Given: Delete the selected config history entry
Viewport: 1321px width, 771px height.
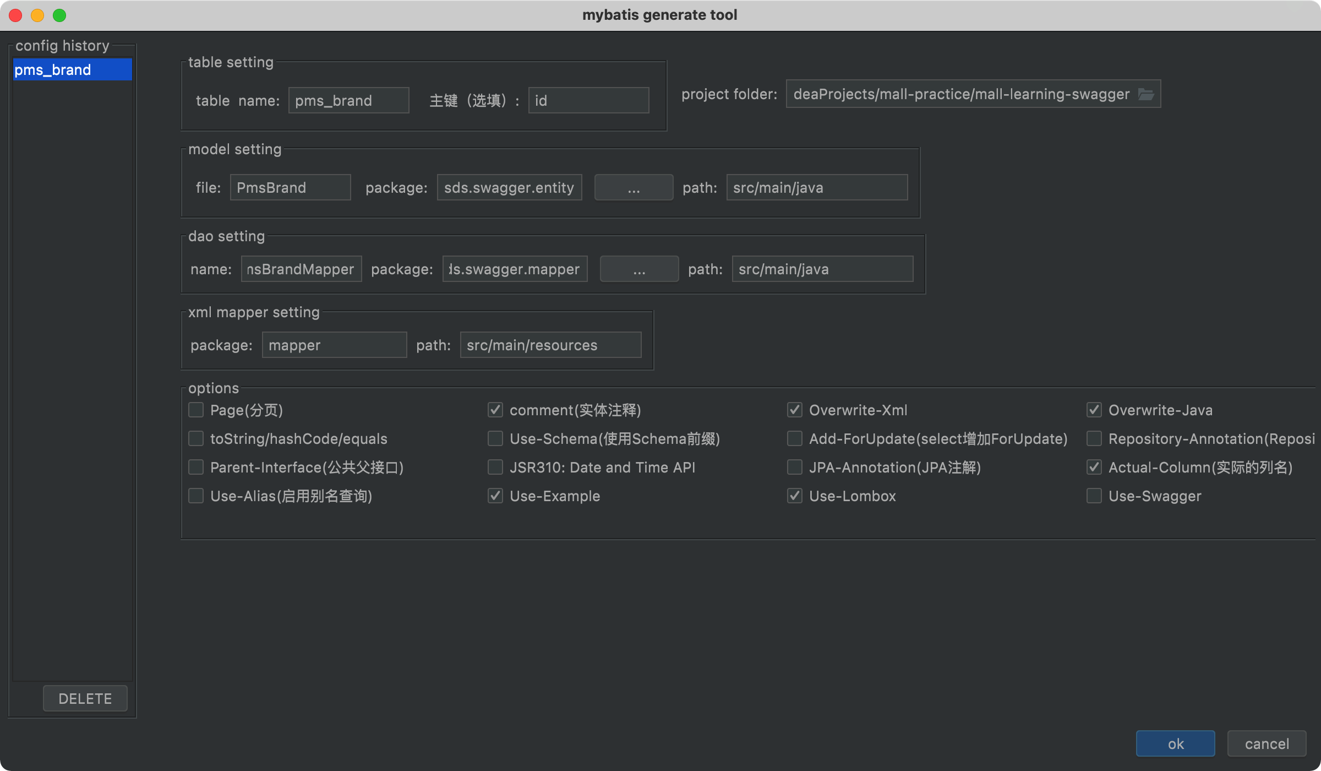Looking at the screenshot, I should (85, 698).
